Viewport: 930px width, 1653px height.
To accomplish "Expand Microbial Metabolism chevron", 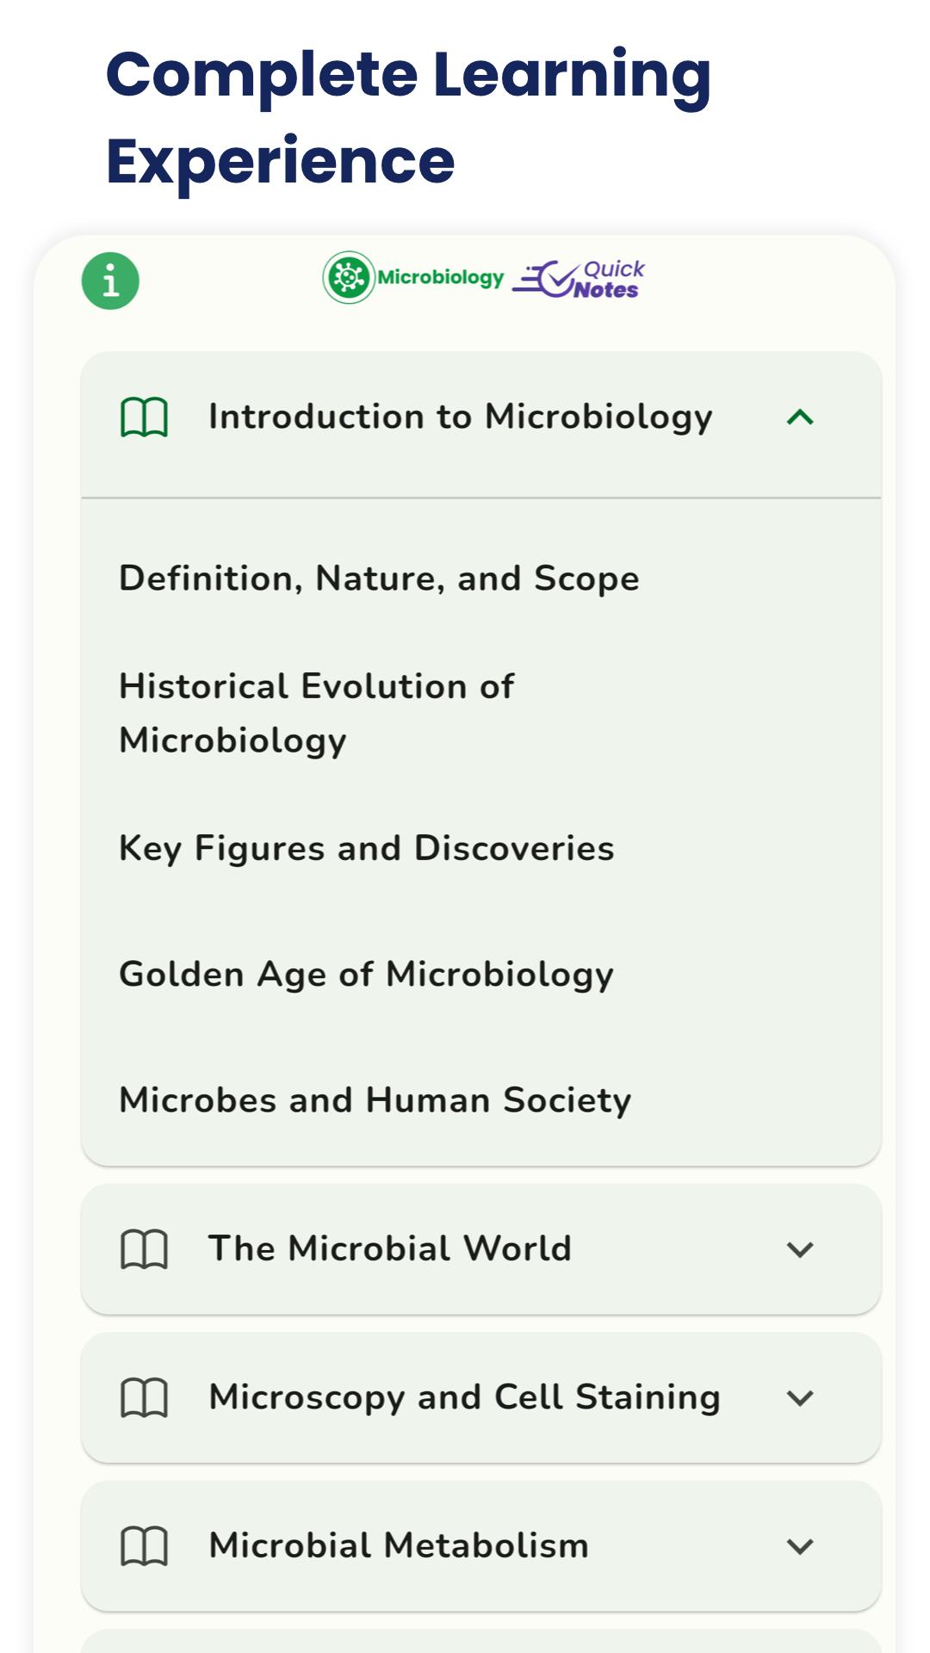I will [x=800, y=1546].
